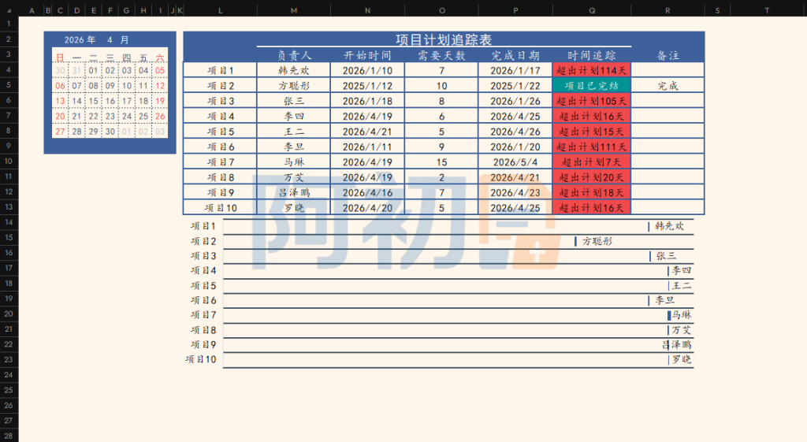Click the 完成 remark cell

point(668,86)
